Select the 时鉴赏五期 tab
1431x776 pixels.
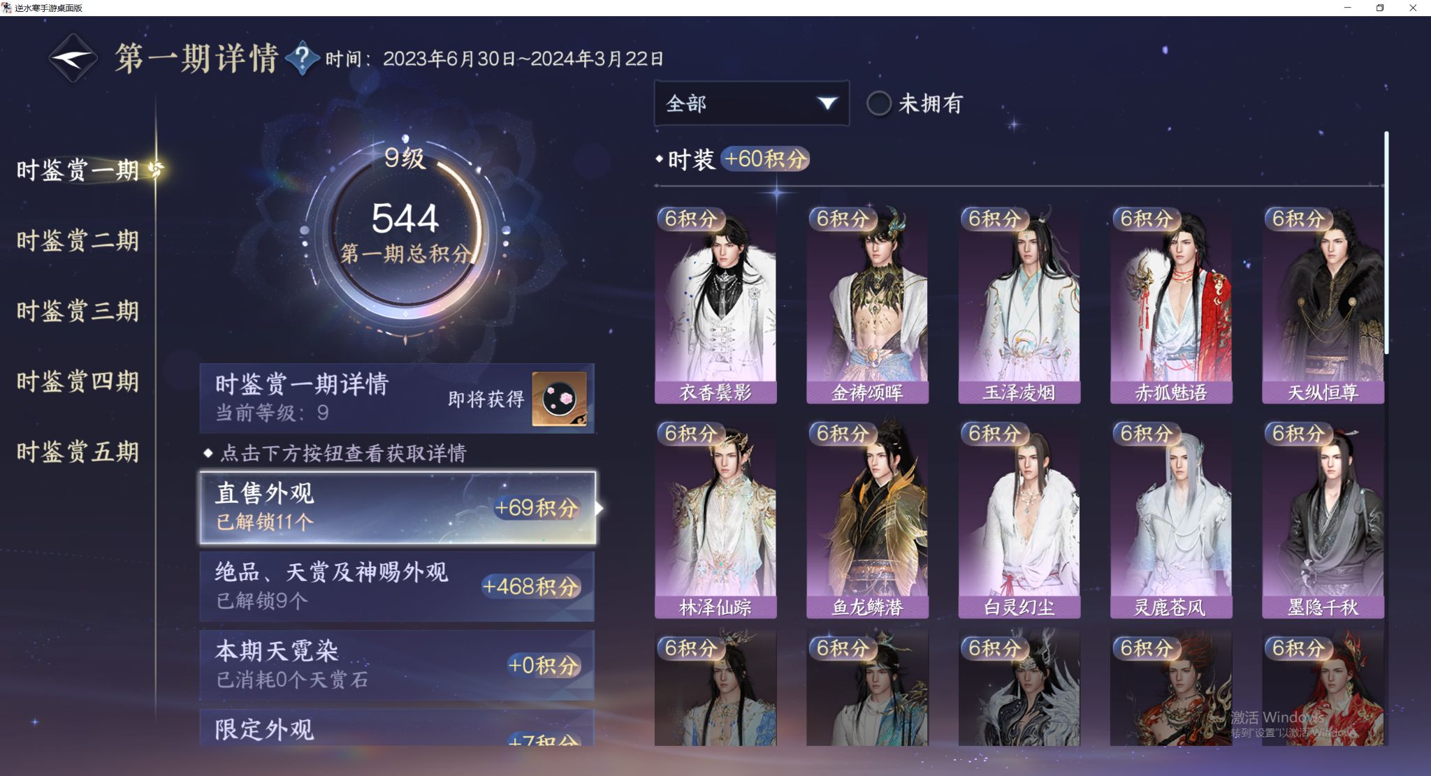click(x=78, y=452)
